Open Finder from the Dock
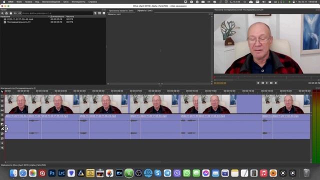320x180 pixels. coord(13,173)
